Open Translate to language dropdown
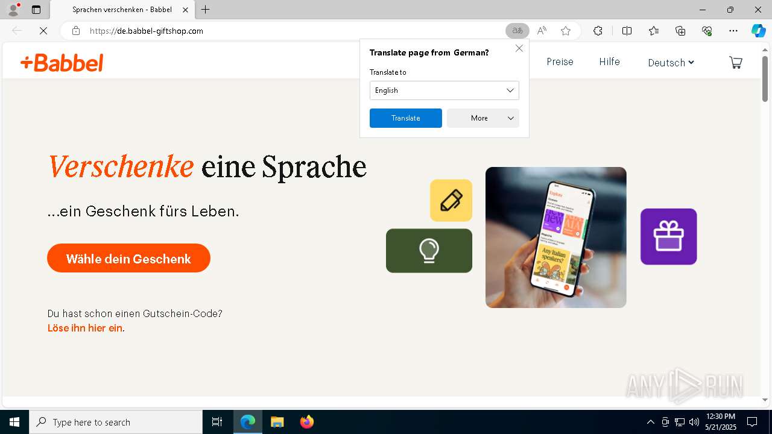This screenshot has width=772, height=434. coord(444,90)
